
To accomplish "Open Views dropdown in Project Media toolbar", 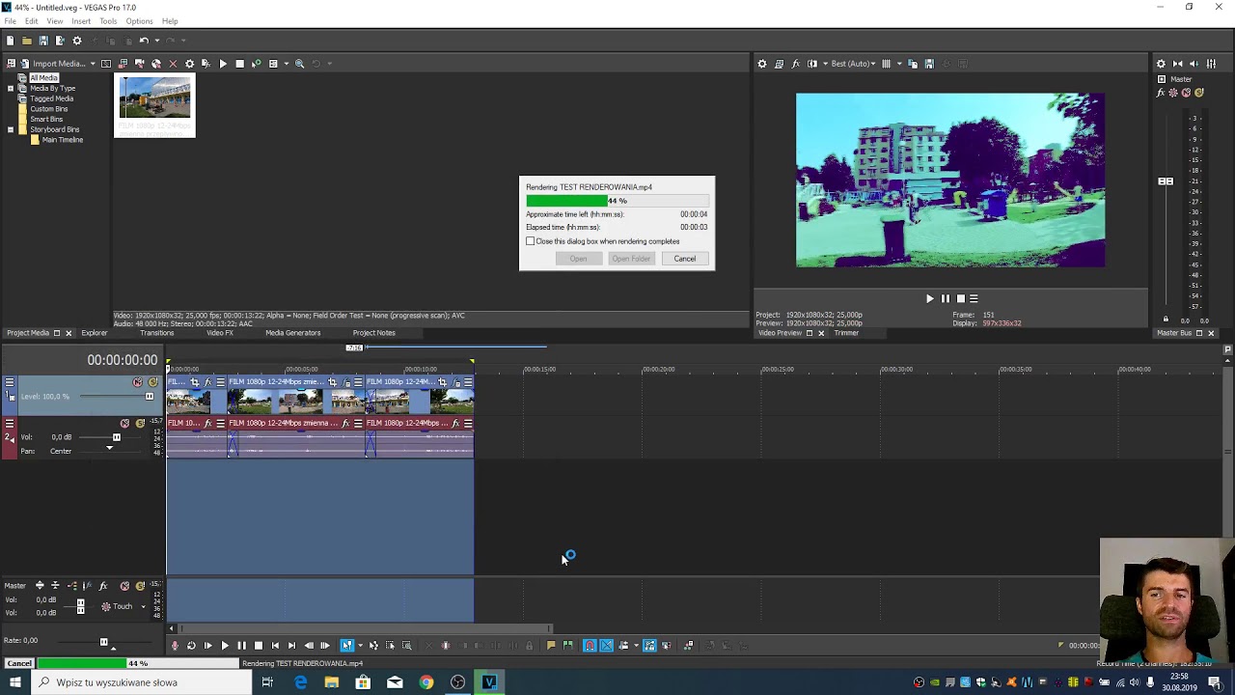I will tap(286, 64).
